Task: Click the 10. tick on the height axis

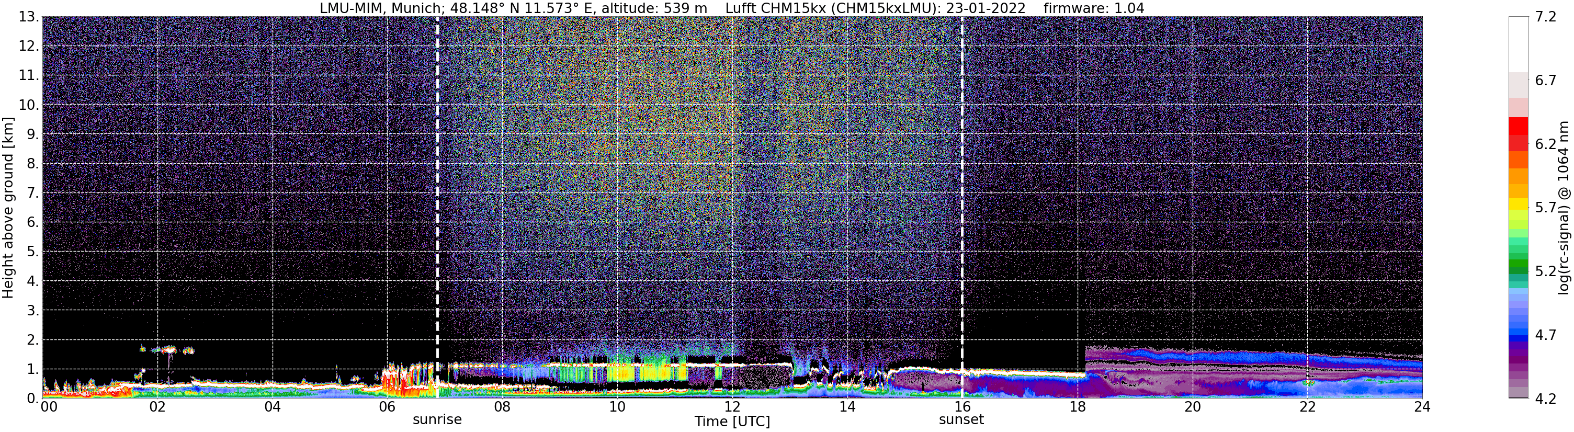Action: click(29, 105)
